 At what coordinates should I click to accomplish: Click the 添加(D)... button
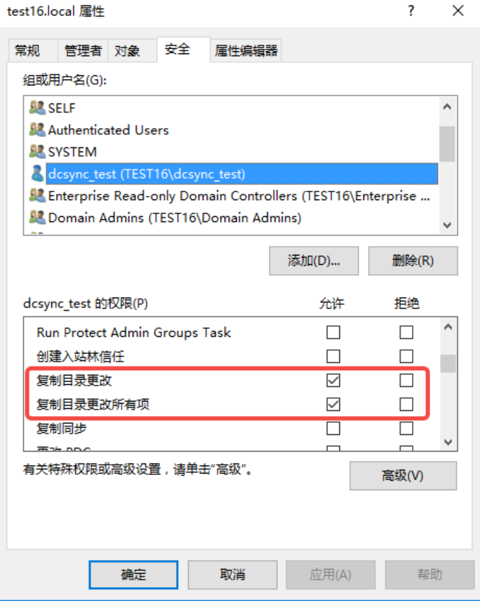coord(314,261)
